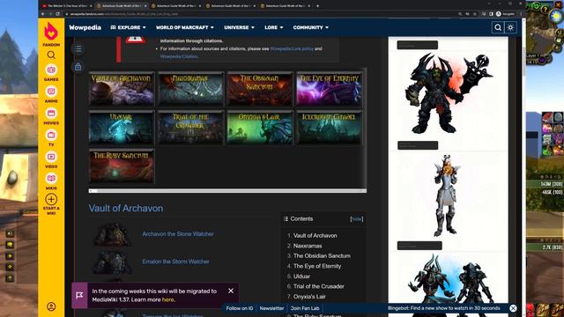Image resolution: width=564 pixels, height=317 pixels.
Task: Click the Vault of Archavon section heading
Action: 126,208
